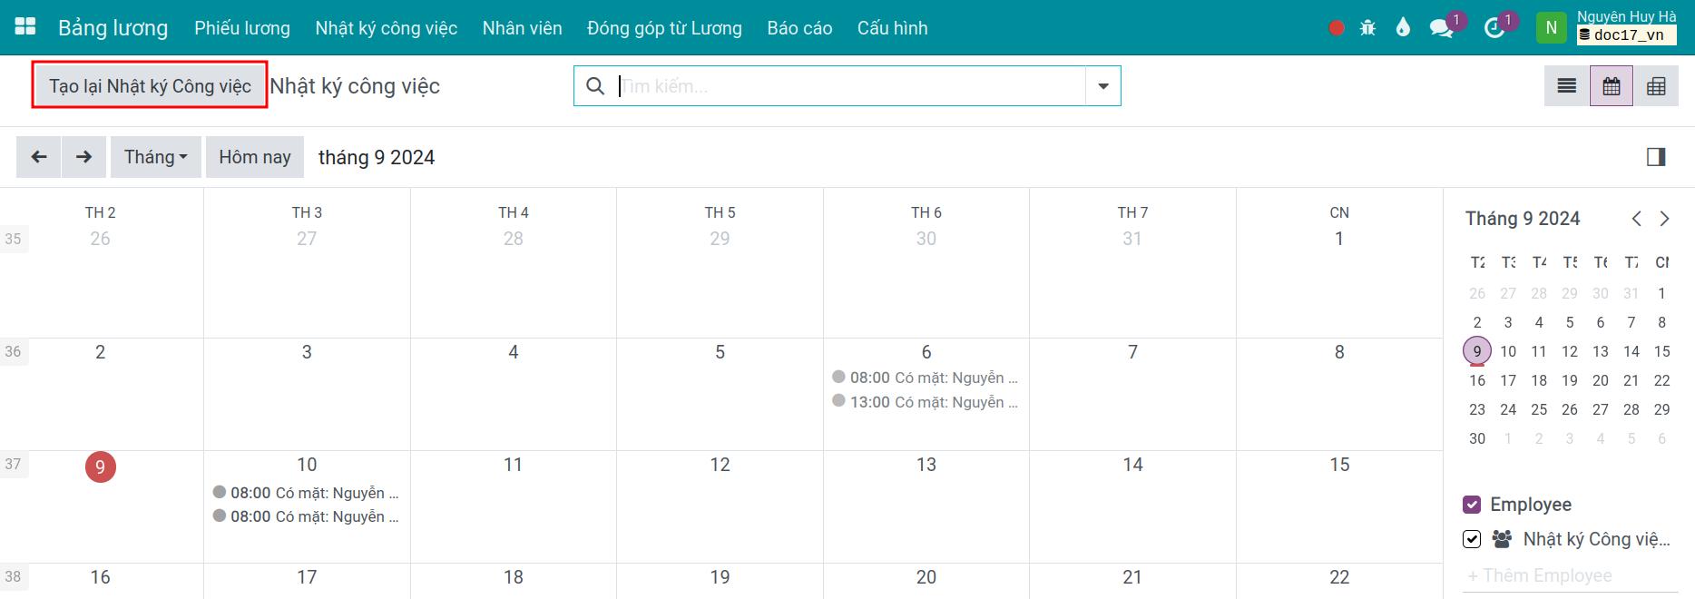Open the Cấu hình menu

893,28
